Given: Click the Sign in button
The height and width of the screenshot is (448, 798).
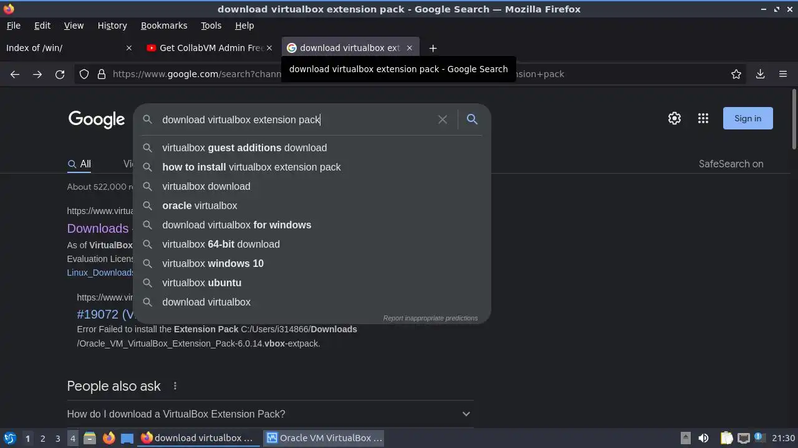Looking at the screenshot, I should (748, 118).
